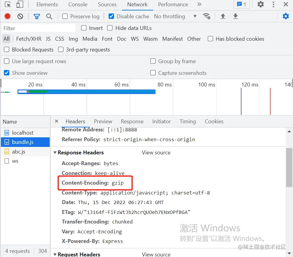
Task: Collapse the Response Headers section
Action: click(x=55, y=153)
